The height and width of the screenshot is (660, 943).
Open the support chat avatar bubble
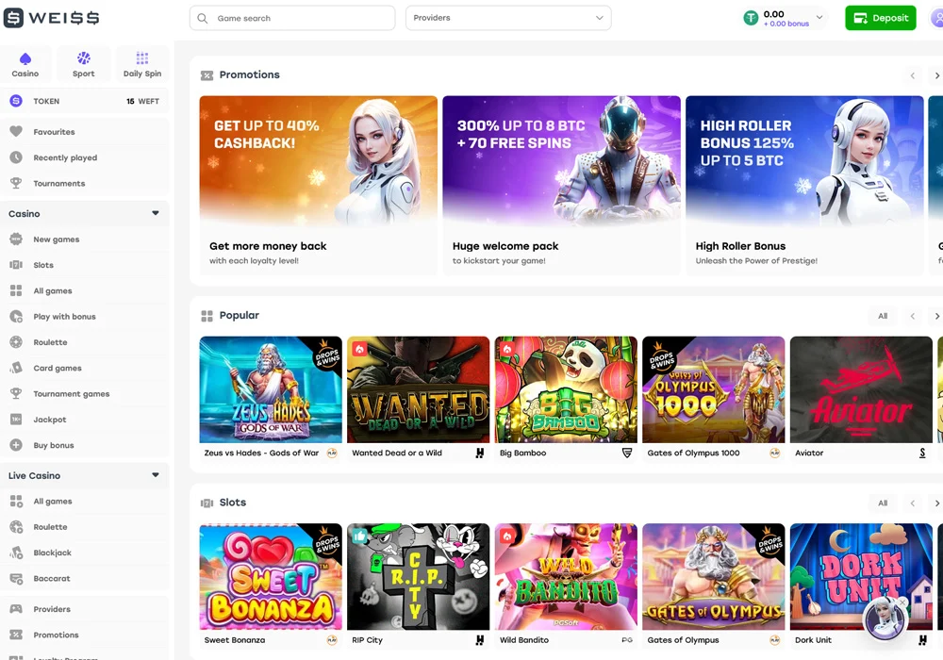[x=885, y=618]
